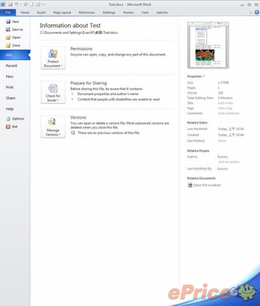Open the Share section
This screenshot has height=306, width=260.
tap(11, 98)
